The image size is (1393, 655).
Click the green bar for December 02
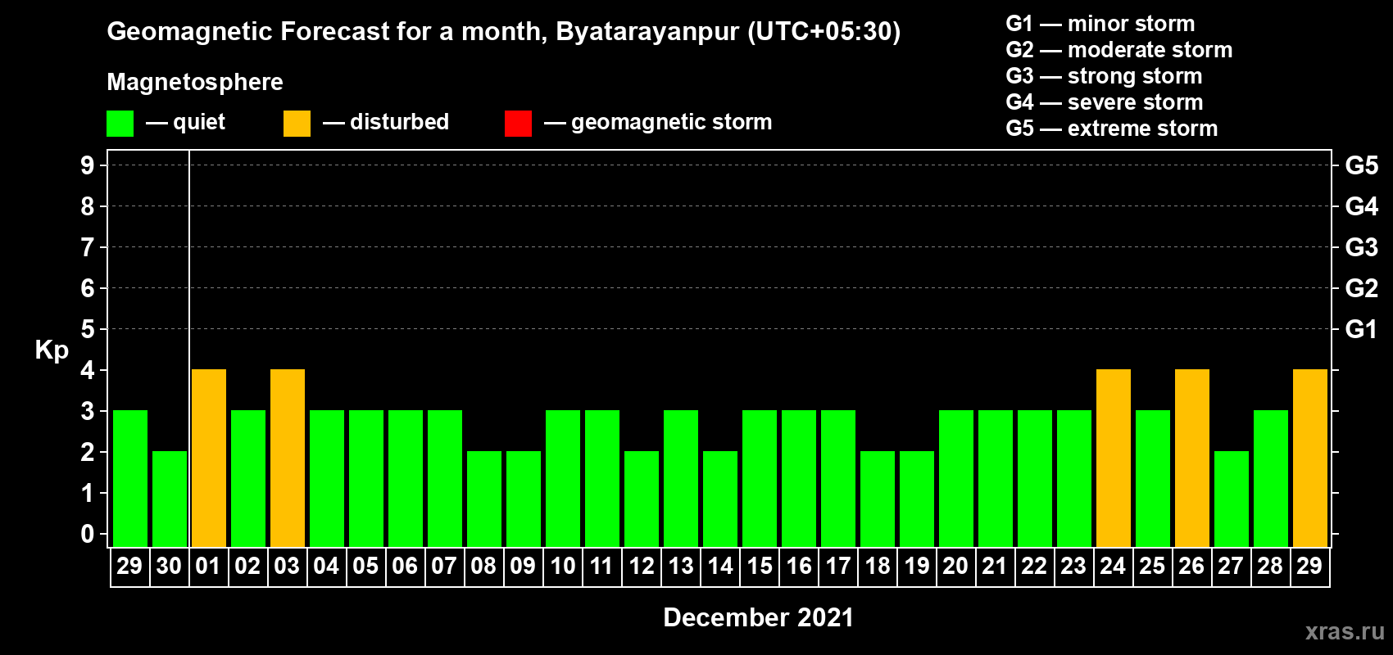click(x=248, y=479)
